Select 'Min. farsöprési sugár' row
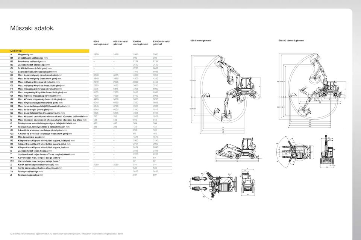The height and width of the screenshot is (240, 361). (x=86, y=137)
